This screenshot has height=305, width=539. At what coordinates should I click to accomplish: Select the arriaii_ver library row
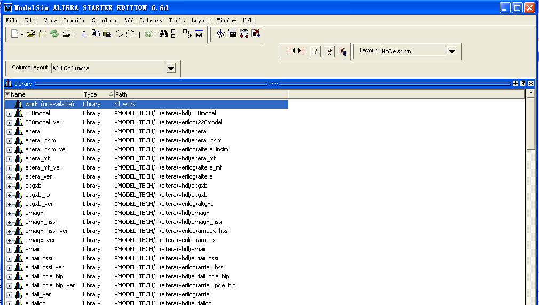146,295
